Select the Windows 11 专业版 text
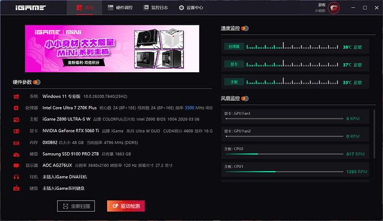383x221 pixels. click(x=61, y=96)
